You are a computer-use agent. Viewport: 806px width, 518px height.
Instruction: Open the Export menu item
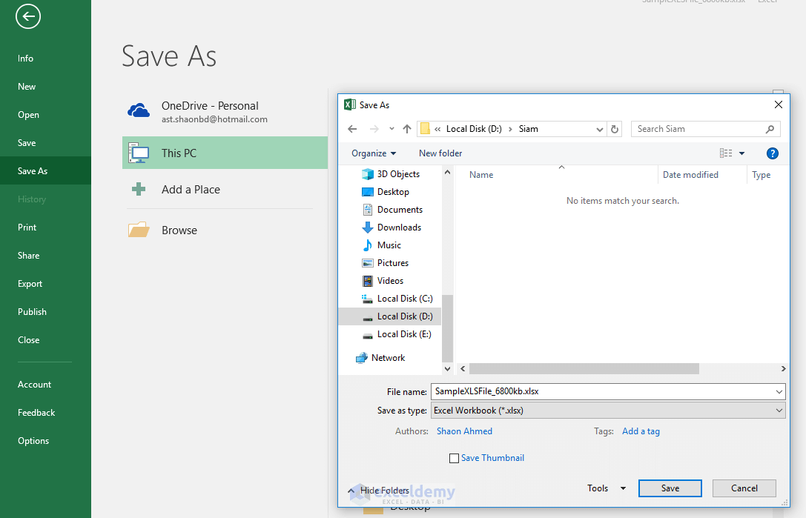[x=30, y=283]
